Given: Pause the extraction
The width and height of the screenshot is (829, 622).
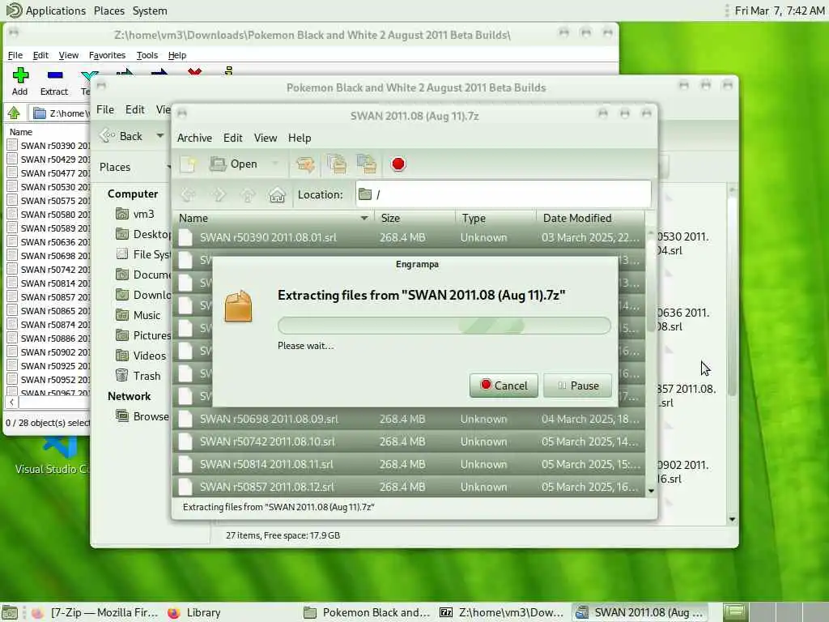Looking at the screenshot, I should pos(577,386).
